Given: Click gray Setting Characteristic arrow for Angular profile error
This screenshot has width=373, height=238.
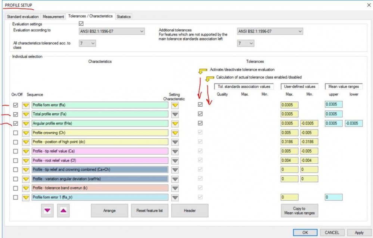Looking at the screenshot, I should click(175, 123).
